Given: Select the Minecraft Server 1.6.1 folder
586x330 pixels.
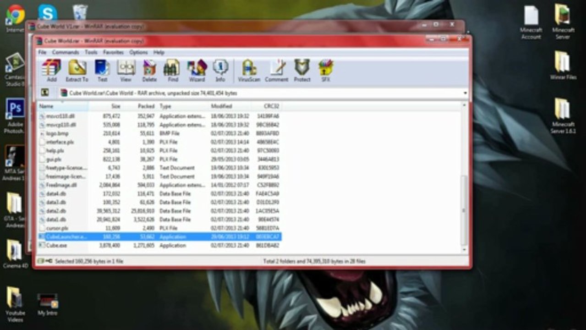Looking at the screenshot, I should pos(563,115).
